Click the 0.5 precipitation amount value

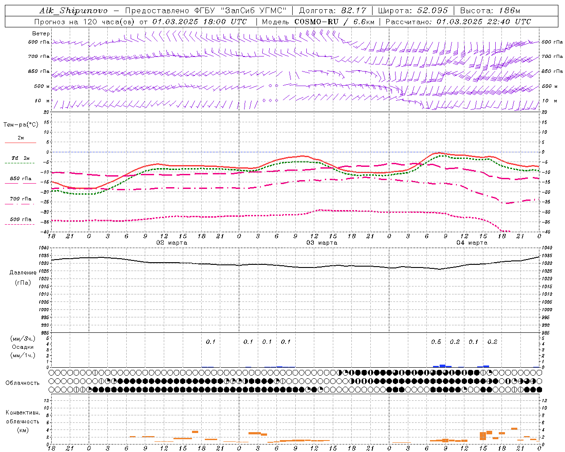pos(436,342)
